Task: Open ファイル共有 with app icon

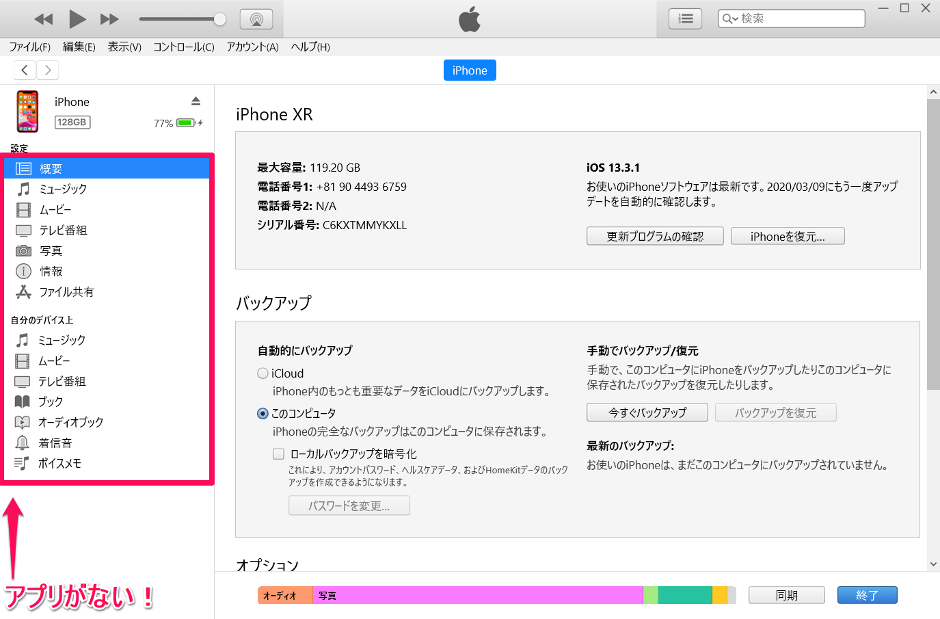Action: pyautogui.click(x=106, y=291)
